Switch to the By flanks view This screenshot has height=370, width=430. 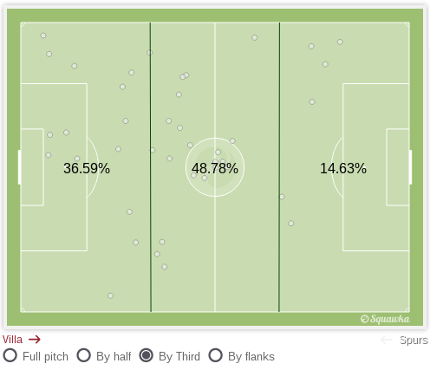(x=216, y=355)
